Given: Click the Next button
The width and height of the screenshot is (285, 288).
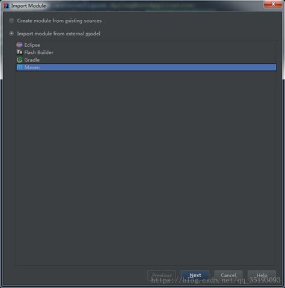Looking at the screenshot, I should coord(195,275).
